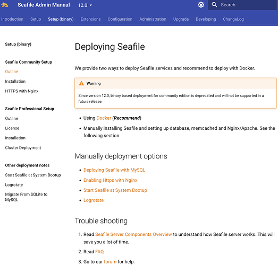This screenshot has height=265, width=278.
Task: Click the magnifying glass search icon
Action: (x=214, y=5)
